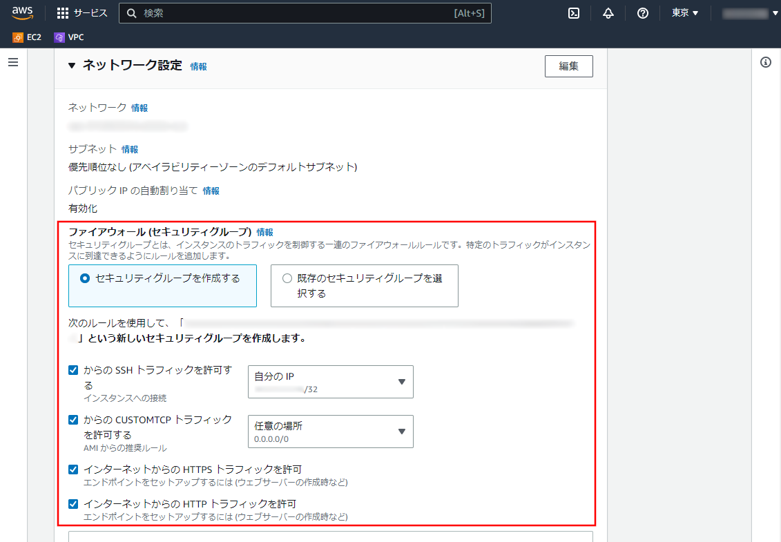The image size is (781, 542).
Task: Open the 東京 region selector
Action: 685,13
